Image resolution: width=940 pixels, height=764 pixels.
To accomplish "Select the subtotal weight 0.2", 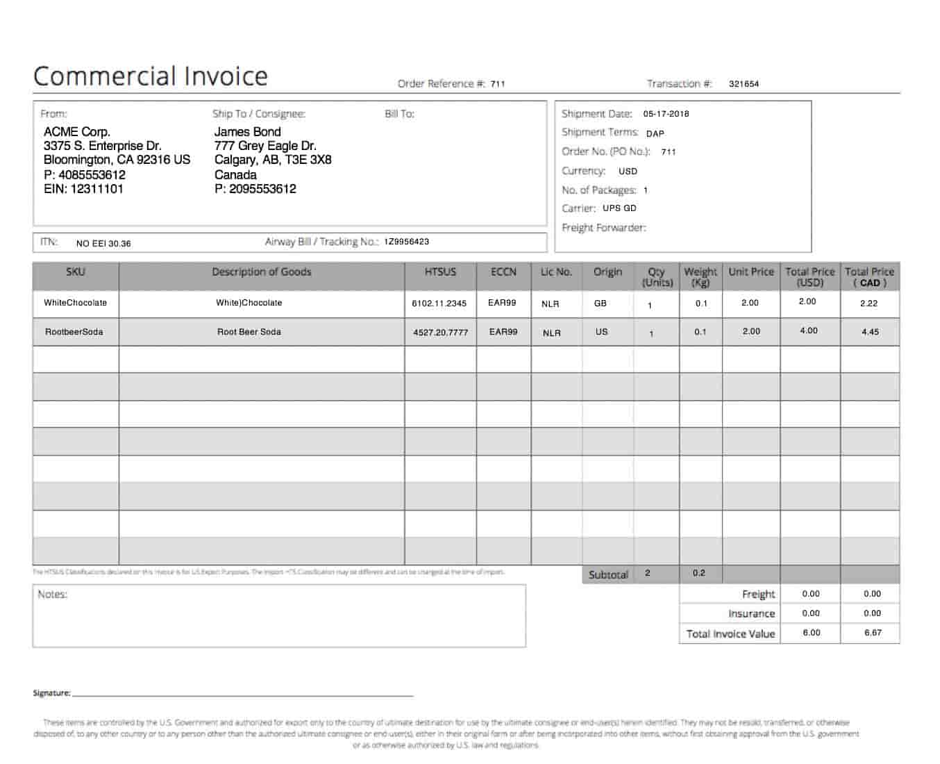I will pyautogui.click(x=699, y=573).
